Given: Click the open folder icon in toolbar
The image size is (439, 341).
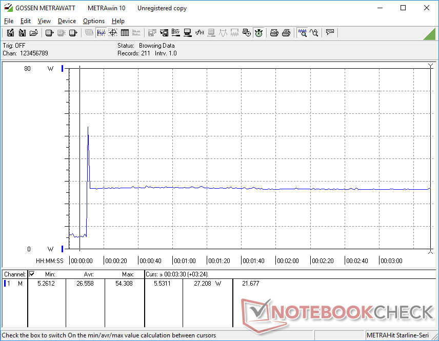Looking at the screenshot, I should click(34, 33).
